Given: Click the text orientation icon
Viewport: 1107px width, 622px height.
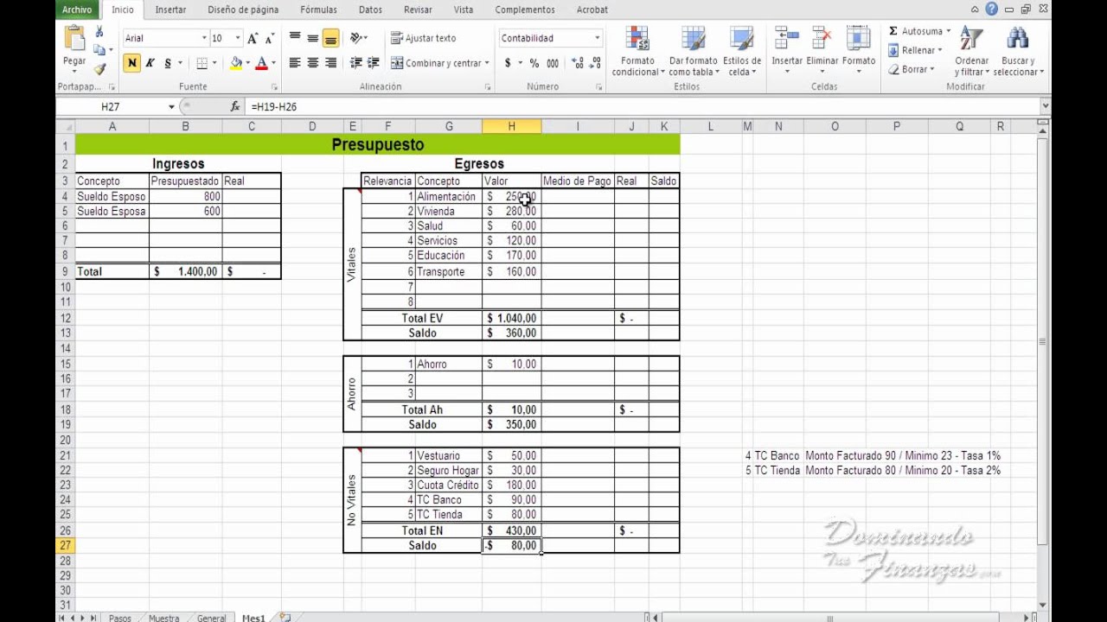Looking at the screenshot, I should [355, 38].
